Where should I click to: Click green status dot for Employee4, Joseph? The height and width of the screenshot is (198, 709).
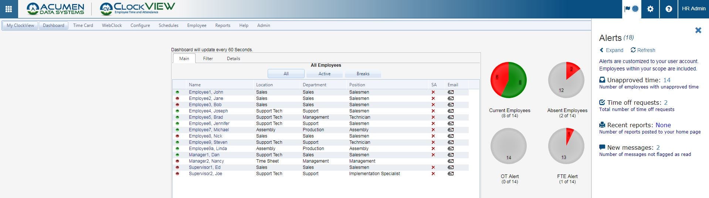pos(177,111)
